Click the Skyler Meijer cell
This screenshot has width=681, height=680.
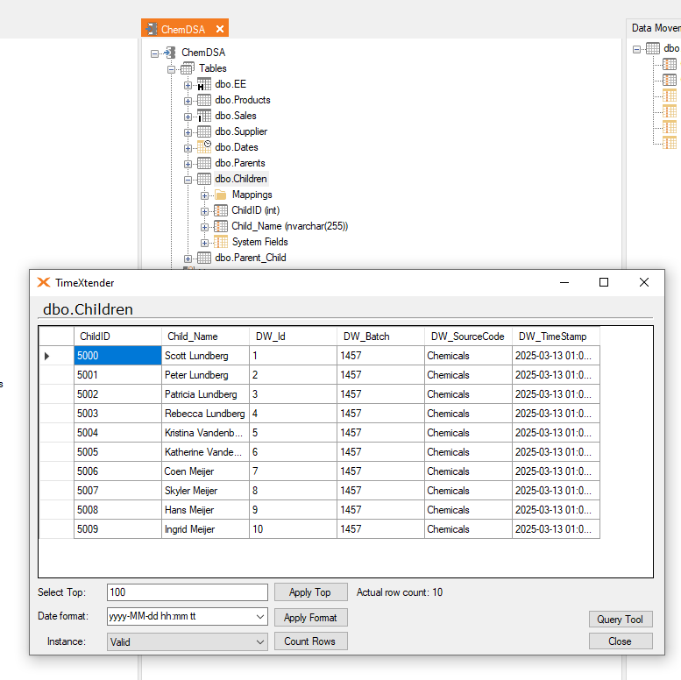(205, 491)
